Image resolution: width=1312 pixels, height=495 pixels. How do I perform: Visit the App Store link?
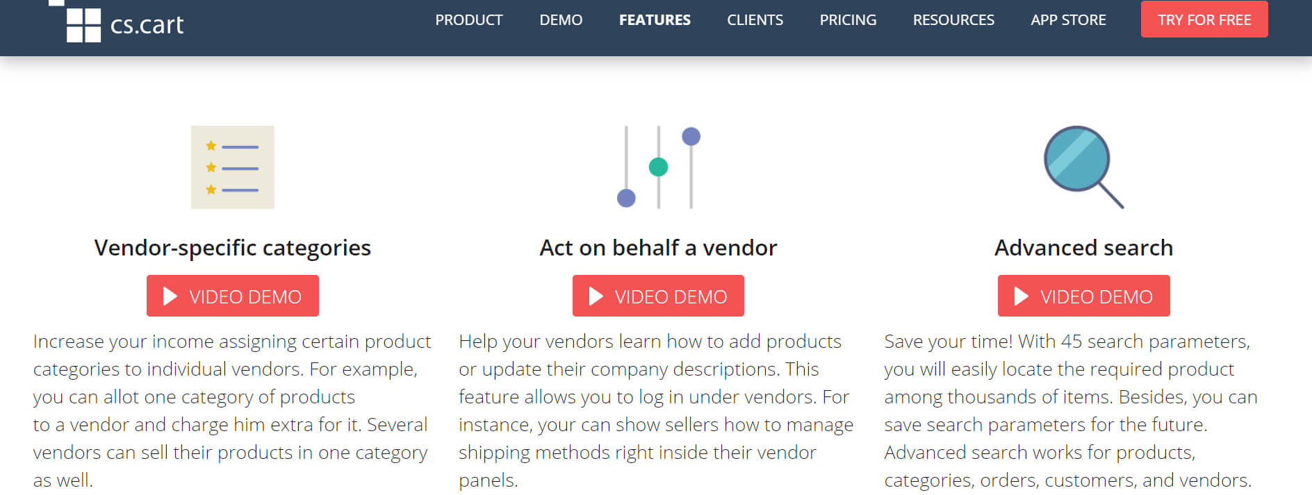(x=1068, y=20)
